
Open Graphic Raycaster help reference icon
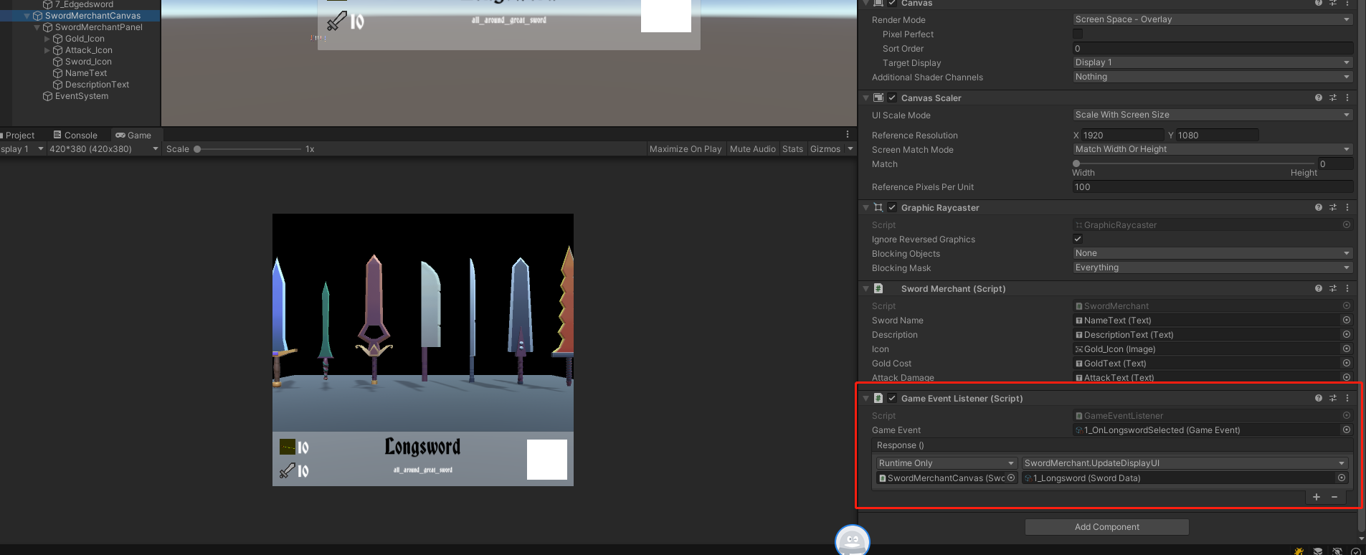pos(1318,207)
